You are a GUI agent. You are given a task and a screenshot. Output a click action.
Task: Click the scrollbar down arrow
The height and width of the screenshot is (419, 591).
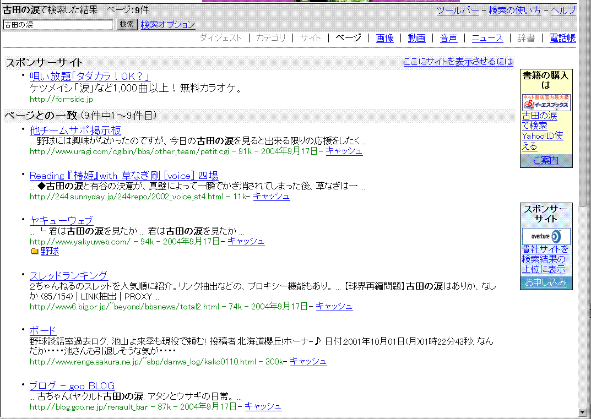[583, 412]
